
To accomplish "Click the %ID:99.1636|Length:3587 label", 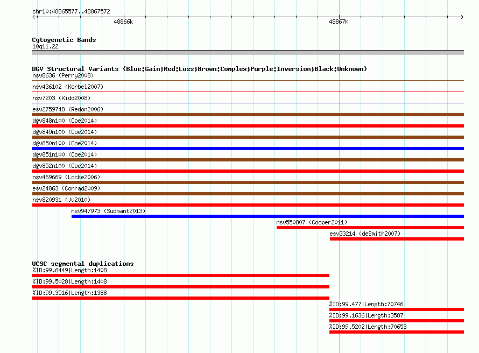I will pyautogui.click(x=367, y=315).
